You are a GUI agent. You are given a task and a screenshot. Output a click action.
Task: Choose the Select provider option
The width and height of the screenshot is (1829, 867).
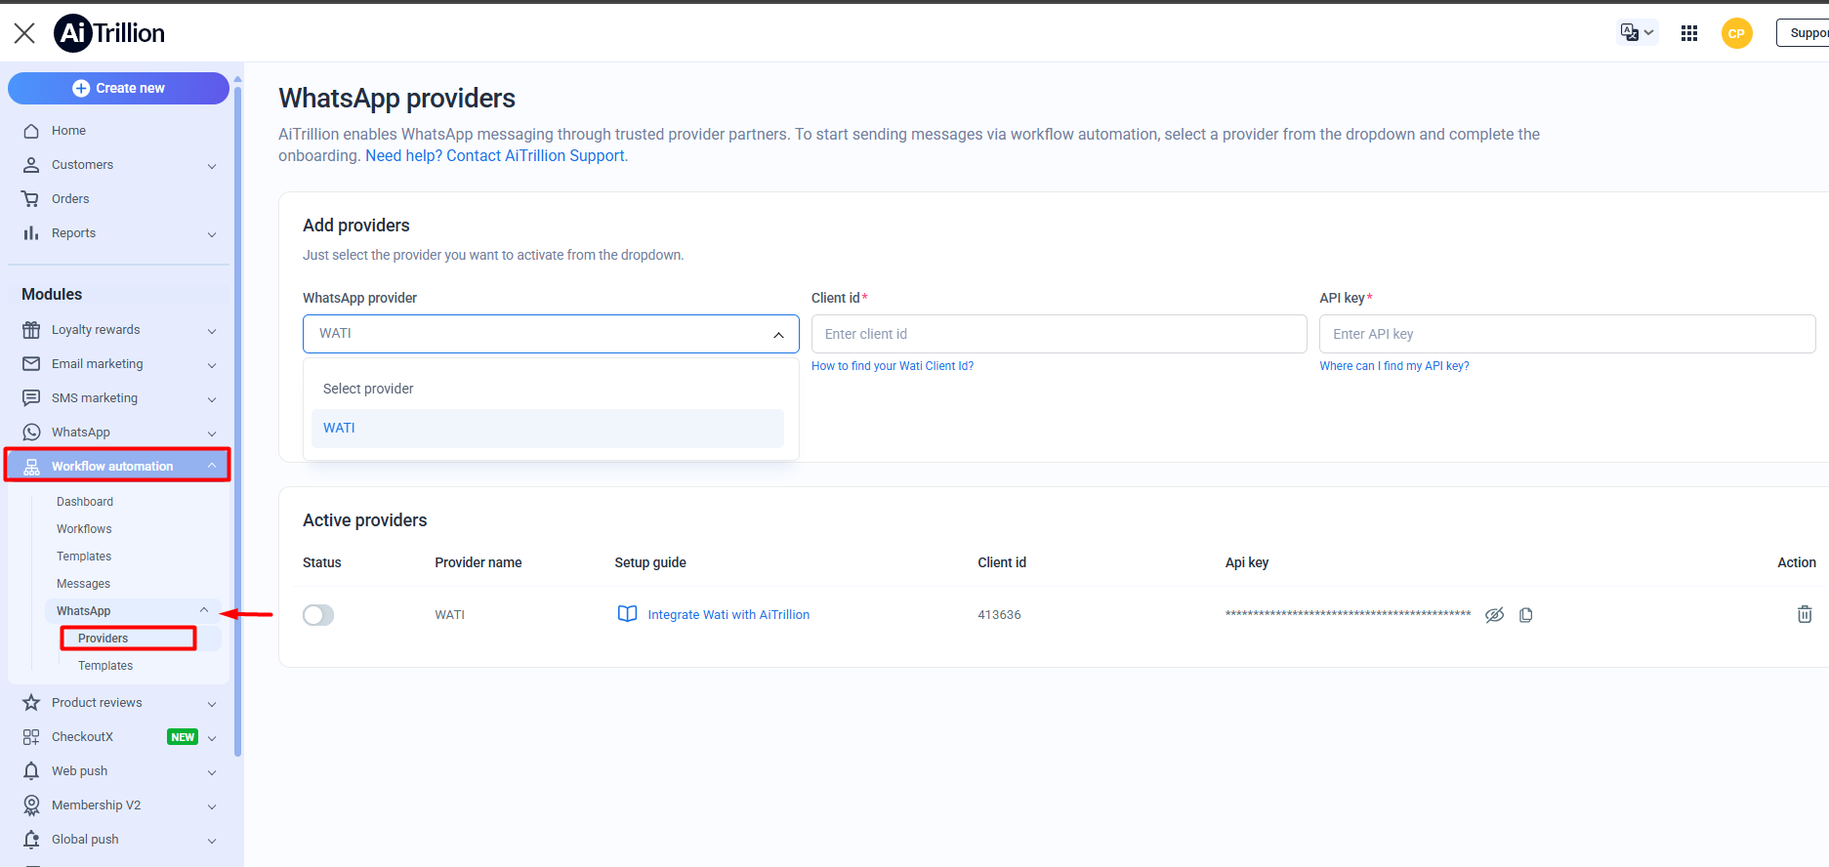tap(548, 389)
